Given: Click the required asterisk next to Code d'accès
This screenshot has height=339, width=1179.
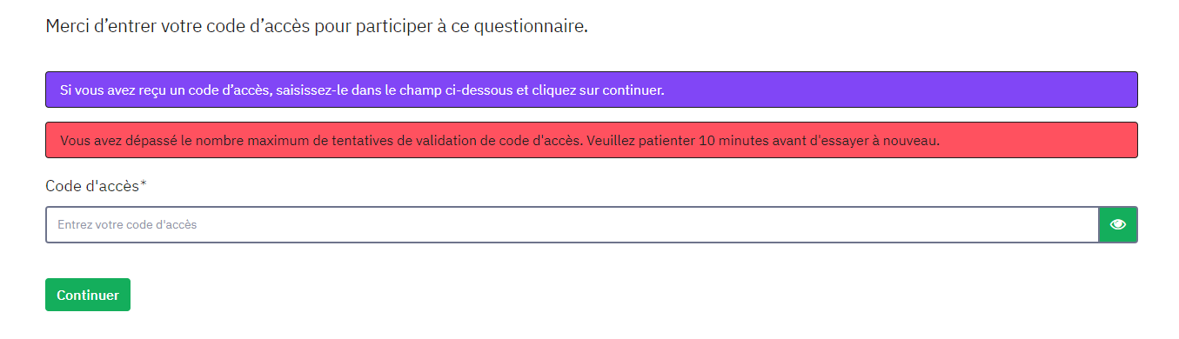Looking at the screenshot, I should point(144,184).
